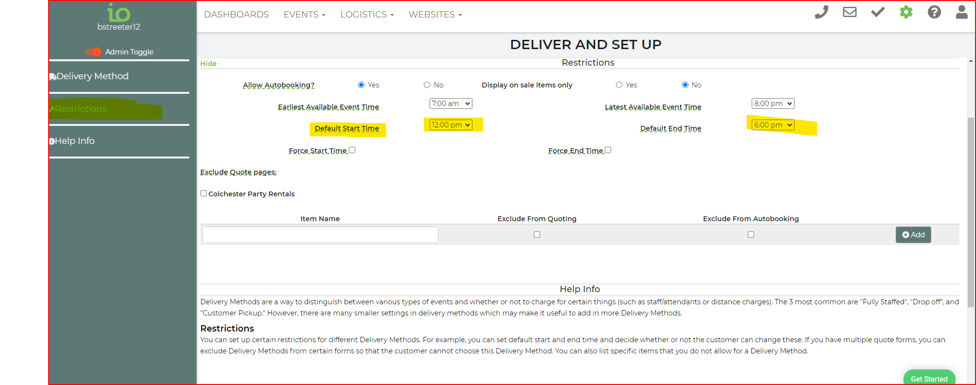The width and height of the screenshot is (976, 385).
Task: Open the Earliest Available Event Time dropdown
Action: pyautogui.click(x=451, y=104)
